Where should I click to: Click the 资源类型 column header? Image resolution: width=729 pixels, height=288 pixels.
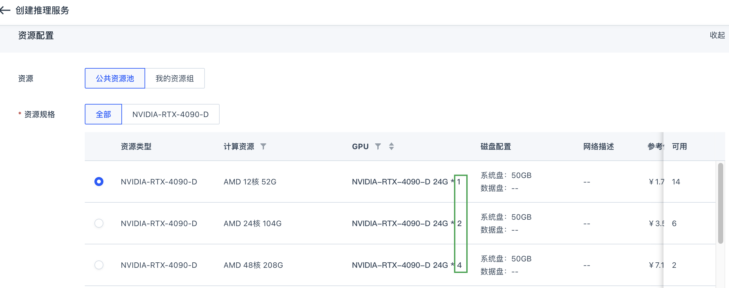(x=136, y=147)
